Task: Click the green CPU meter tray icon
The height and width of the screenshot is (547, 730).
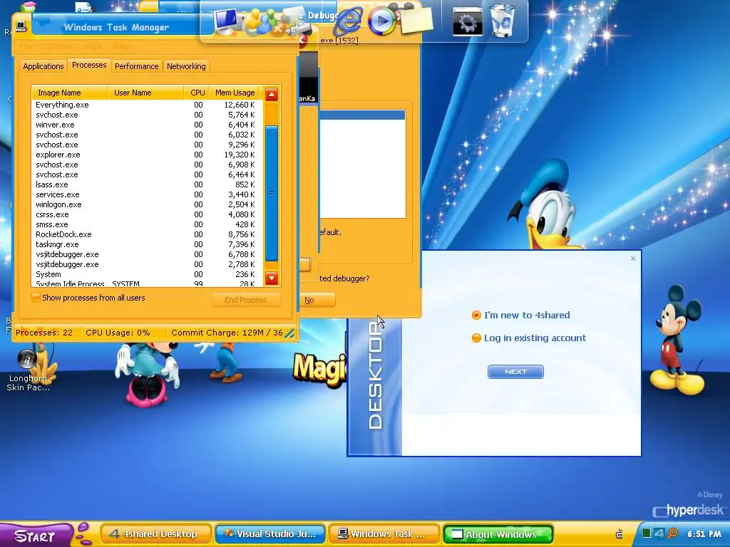Action: [646, 533]
